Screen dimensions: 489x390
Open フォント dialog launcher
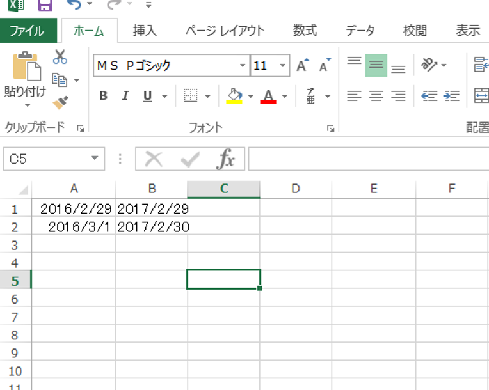click(330, 128)
